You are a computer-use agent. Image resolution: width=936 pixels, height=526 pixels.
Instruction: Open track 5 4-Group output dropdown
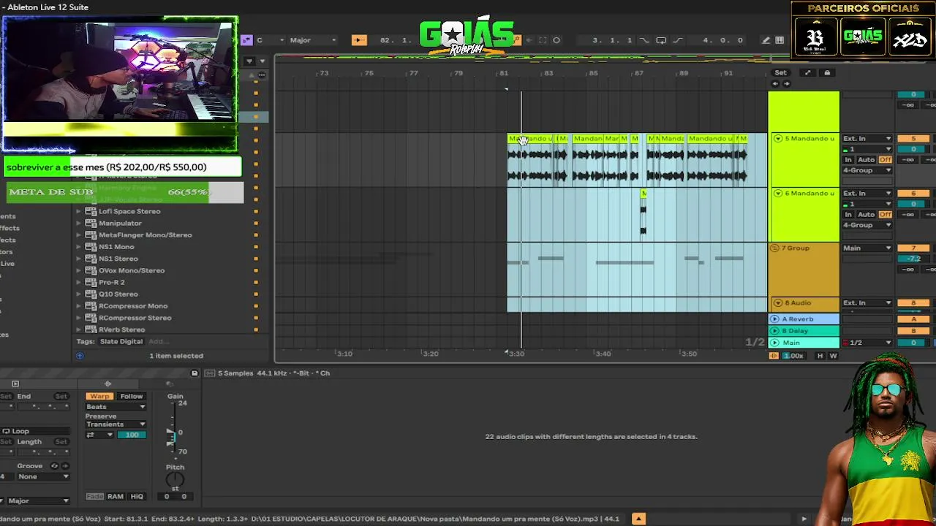[x=867, y=170]
